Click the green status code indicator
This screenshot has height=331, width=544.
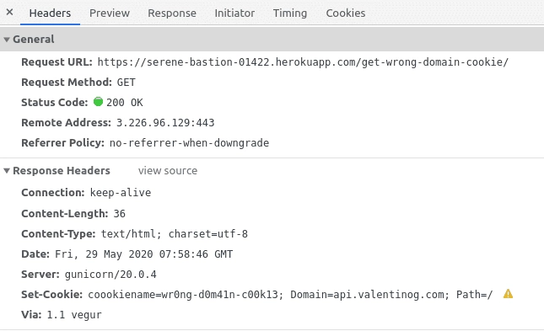(98, 102)
